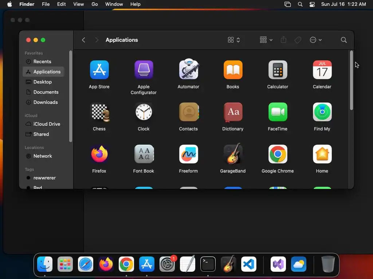Open System Settings from the Dock
The width and height of the screenshot is (373, 279).
click(167, 264)
